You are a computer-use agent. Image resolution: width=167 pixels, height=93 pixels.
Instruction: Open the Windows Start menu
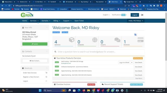[x=40, y=90]
